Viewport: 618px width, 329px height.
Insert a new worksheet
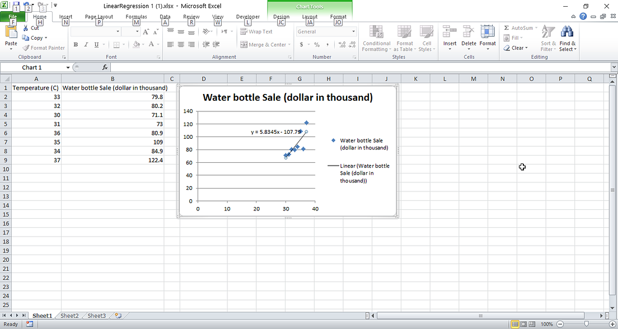point(116,316)
